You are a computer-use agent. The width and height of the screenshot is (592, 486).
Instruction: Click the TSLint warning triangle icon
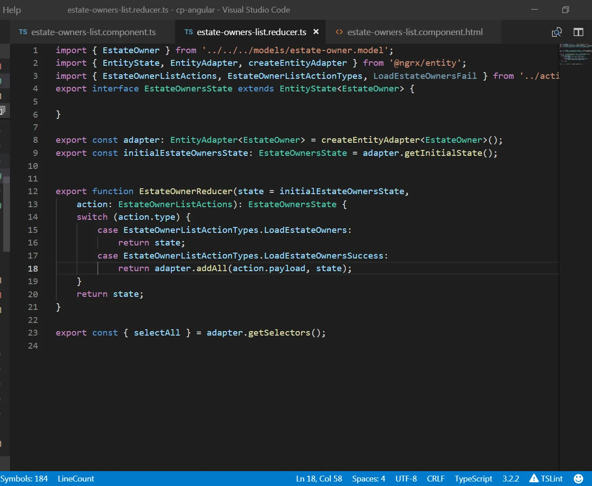[x=534, y=478]
